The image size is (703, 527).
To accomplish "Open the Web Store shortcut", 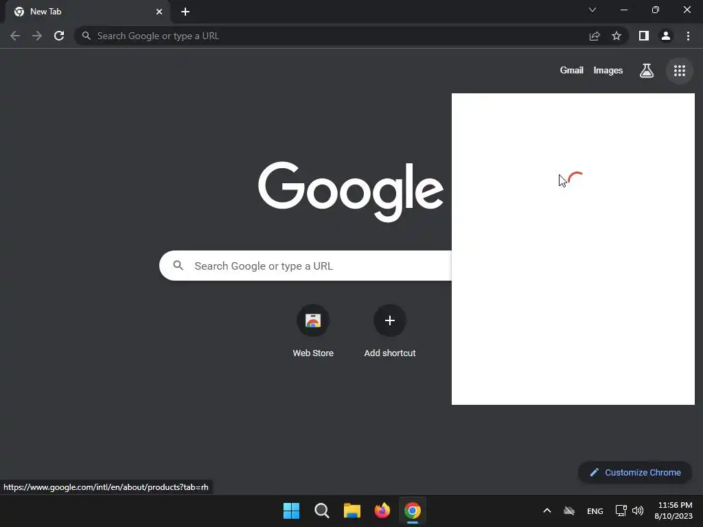I will click(x=313, y=331).
